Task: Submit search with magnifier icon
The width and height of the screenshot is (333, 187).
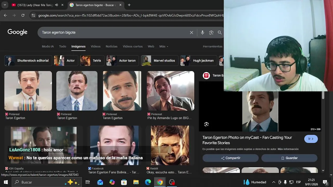Action: point(220,32)
